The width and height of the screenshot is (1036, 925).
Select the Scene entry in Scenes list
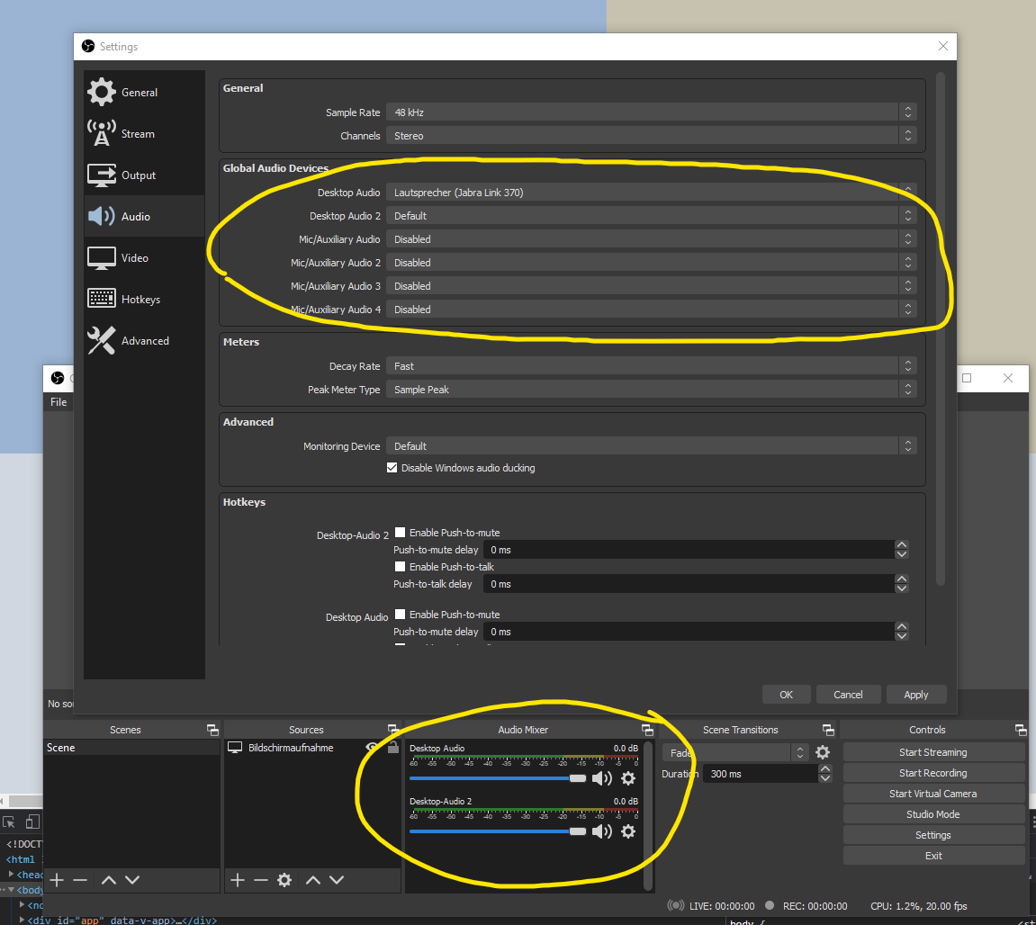[131, 747]
